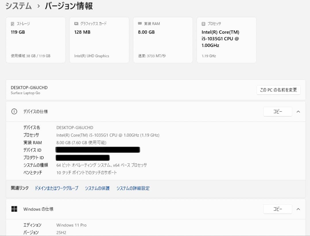Click システム in the breadcrumb navigation
This screenshot has height=236, width=310.
pyautogui.click(x=18, y=6)
